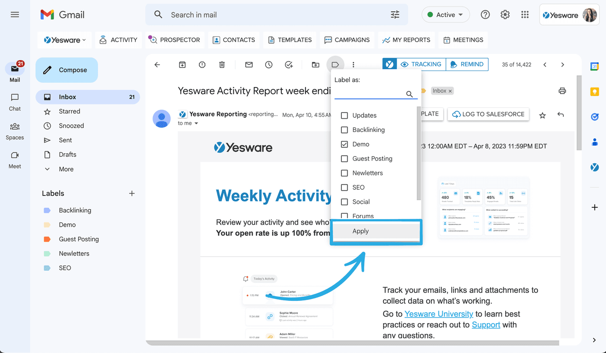
Task: Check the Guest Posting label checkbox
Action: [345, 159]
